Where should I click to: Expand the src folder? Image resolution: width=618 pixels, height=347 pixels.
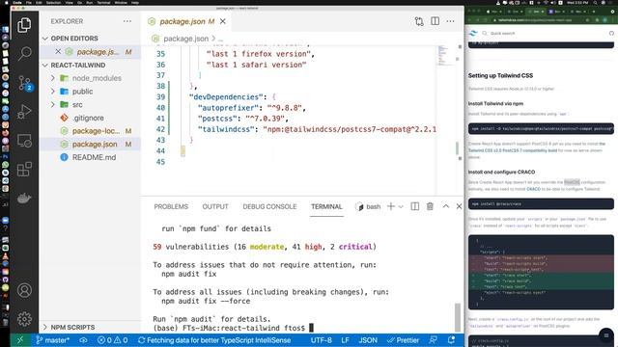click(91, 105)
